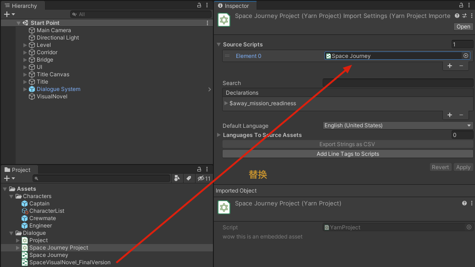Focus the Hierarchy search field

tap(141, 14)
